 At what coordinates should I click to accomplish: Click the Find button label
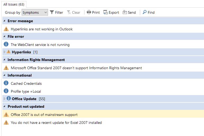151,12
